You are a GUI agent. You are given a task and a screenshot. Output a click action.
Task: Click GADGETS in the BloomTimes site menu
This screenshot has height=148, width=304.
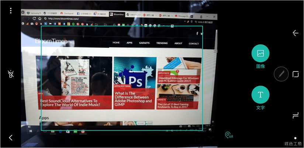144,43
